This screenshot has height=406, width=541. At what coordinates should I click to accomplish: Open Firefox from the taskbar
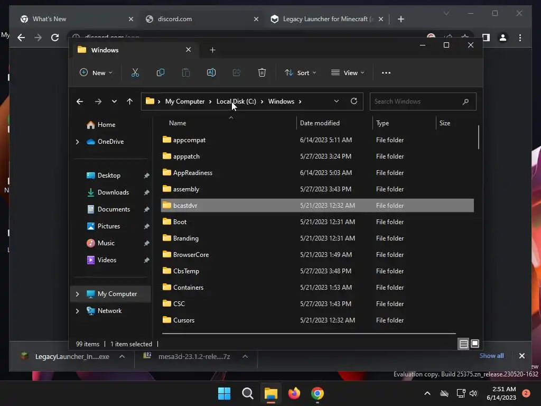pyautogui.click(x=294, y=393)
